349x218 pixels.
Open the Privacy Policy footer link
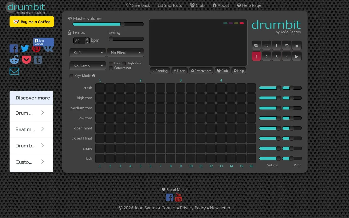click(x=193, y=208)
